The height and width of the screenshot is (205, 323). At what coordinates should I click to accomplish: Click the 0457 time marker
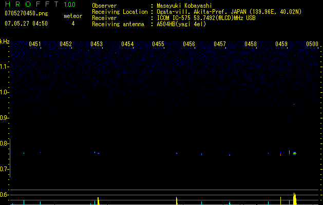coord(220,44)
